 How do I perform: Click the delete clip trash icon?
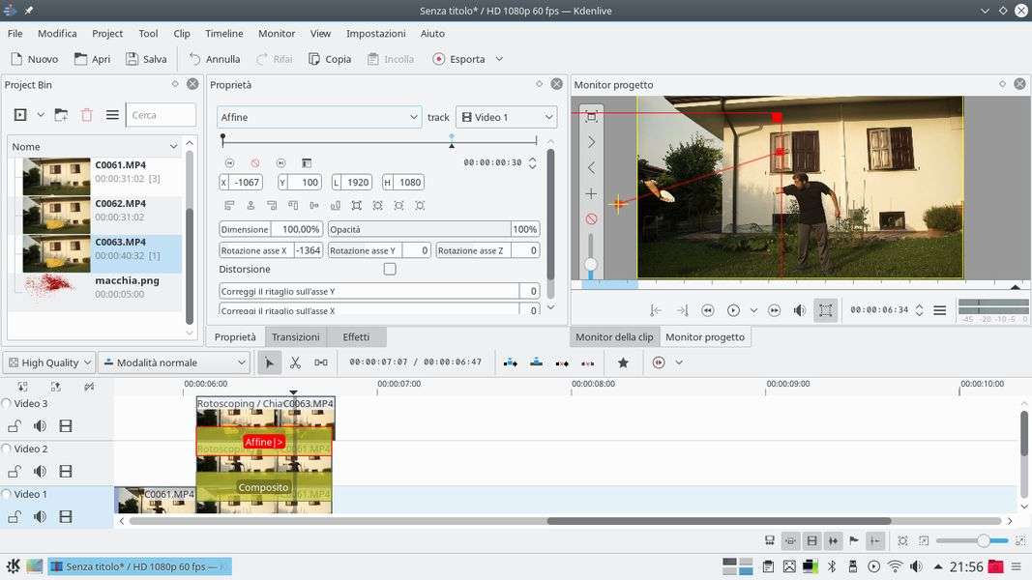pyautogui.click(x=87, y=115)
